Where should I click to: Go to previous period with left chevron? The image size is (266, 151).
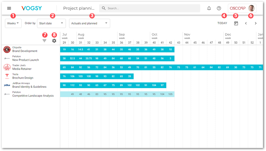(x=246, y=23)
